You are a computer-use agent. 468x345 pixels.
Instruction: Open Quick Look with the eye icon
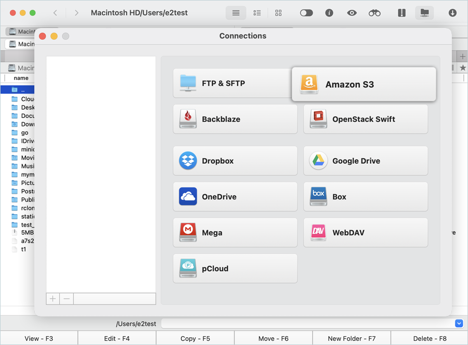pyautogui.click(x=352, y=13)
